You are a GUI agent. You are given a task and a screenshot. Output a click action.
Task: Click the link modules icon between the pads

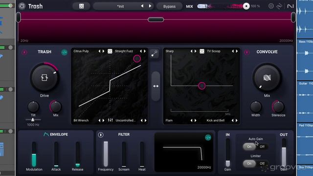[154, 53]
